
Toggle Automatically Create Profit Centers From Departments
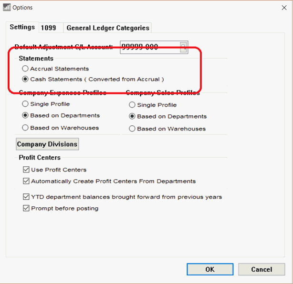(x=26, y=181)
